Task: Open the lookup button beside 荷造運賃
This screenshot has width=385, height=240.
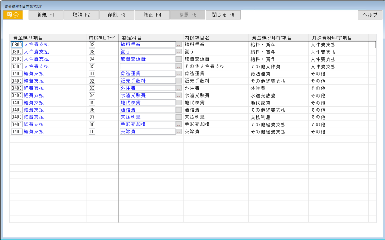Action: [x=179, y=73]
